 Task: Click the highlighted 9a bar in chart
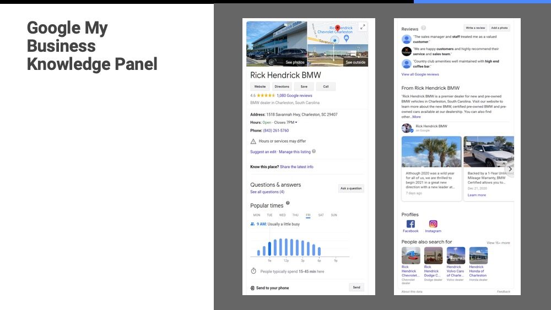(269, 248)
